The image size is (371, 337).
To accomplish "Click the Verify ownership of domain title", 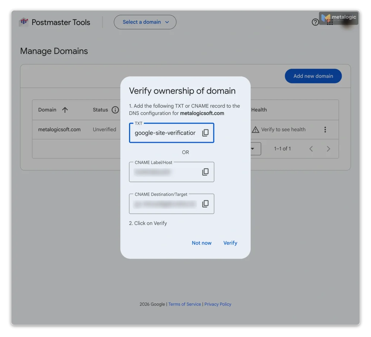I will tap(182, 91).
